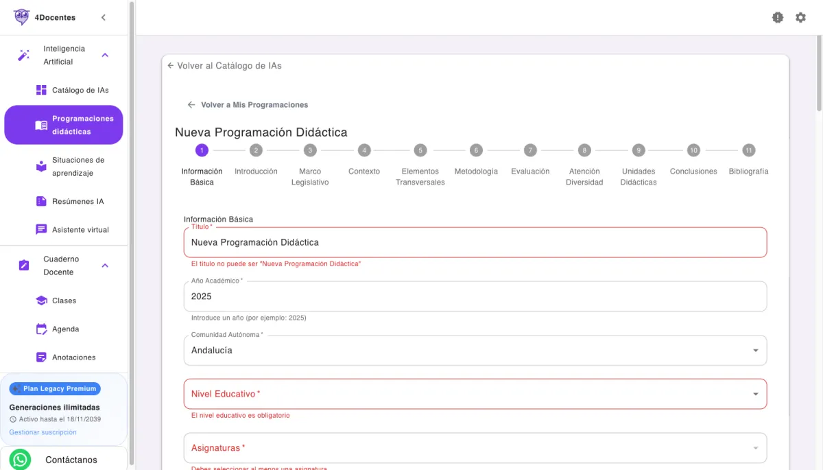Image resolution: width=823 pixels, height=470 pixels.
Task: Collapse the Inteligencia Artificial menu group
Action: point(105,55)
